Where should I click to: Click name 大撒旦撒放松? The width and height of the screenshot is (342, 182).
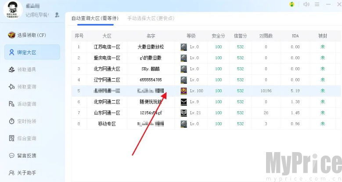tap(151, 47)
